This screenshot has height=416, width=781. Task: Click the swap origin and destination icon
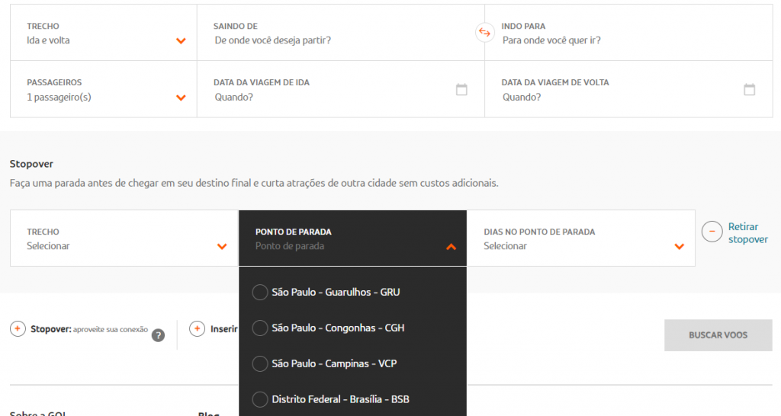coord(484,33)
